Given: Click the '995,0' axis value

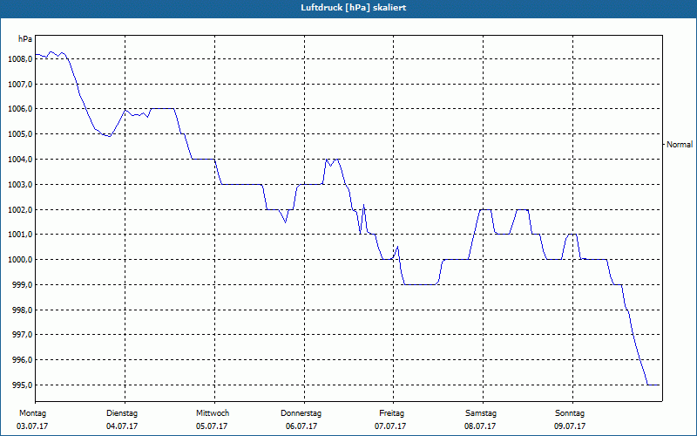Looking at the screenshot, I should pyautogui.click(x=22, y=385).
